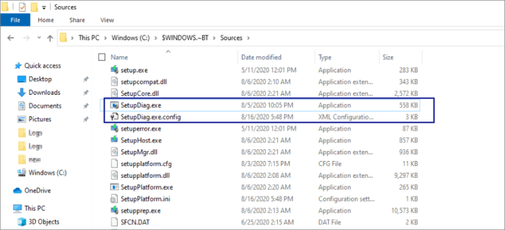Expand the chevron after This PC in address bar
This screenshot has width=505, height=230.
coord(105,38)
